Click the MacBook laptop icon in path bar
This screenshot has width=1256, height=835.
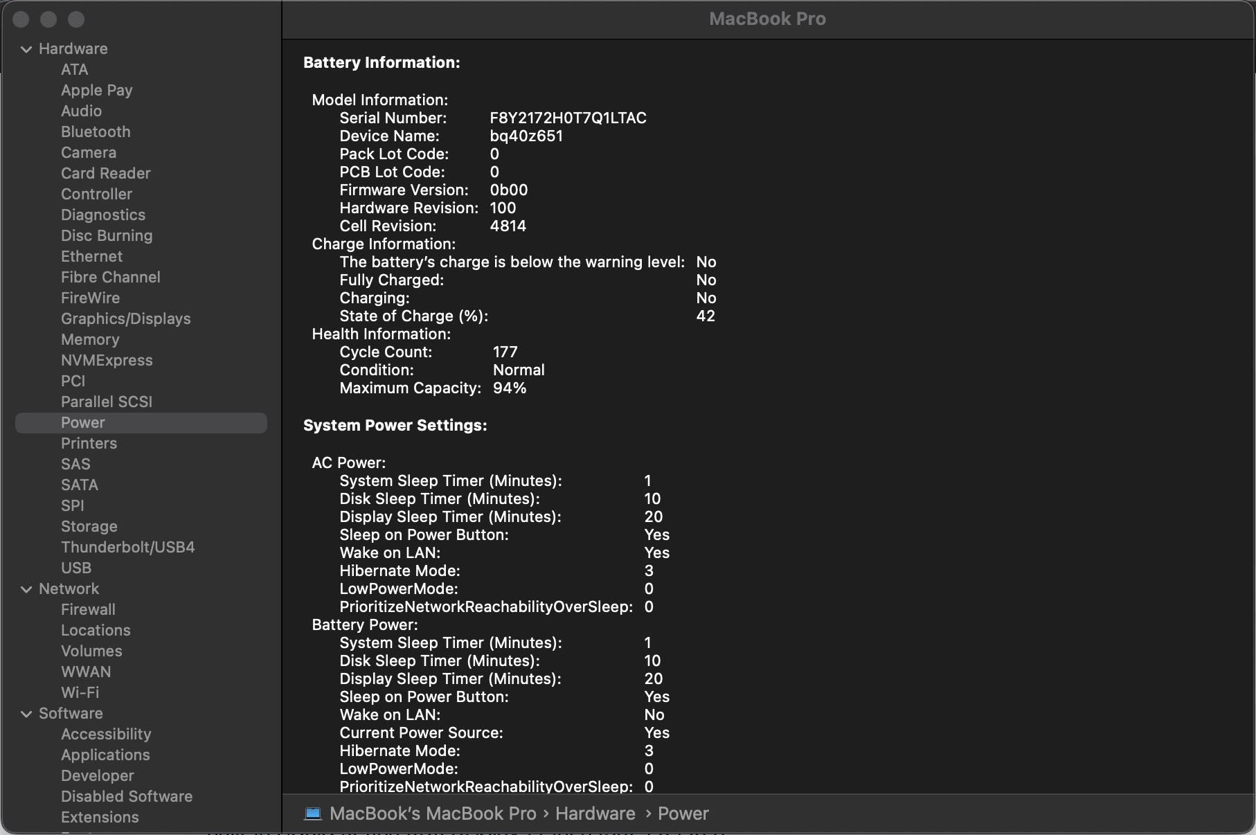coord(313,814)
